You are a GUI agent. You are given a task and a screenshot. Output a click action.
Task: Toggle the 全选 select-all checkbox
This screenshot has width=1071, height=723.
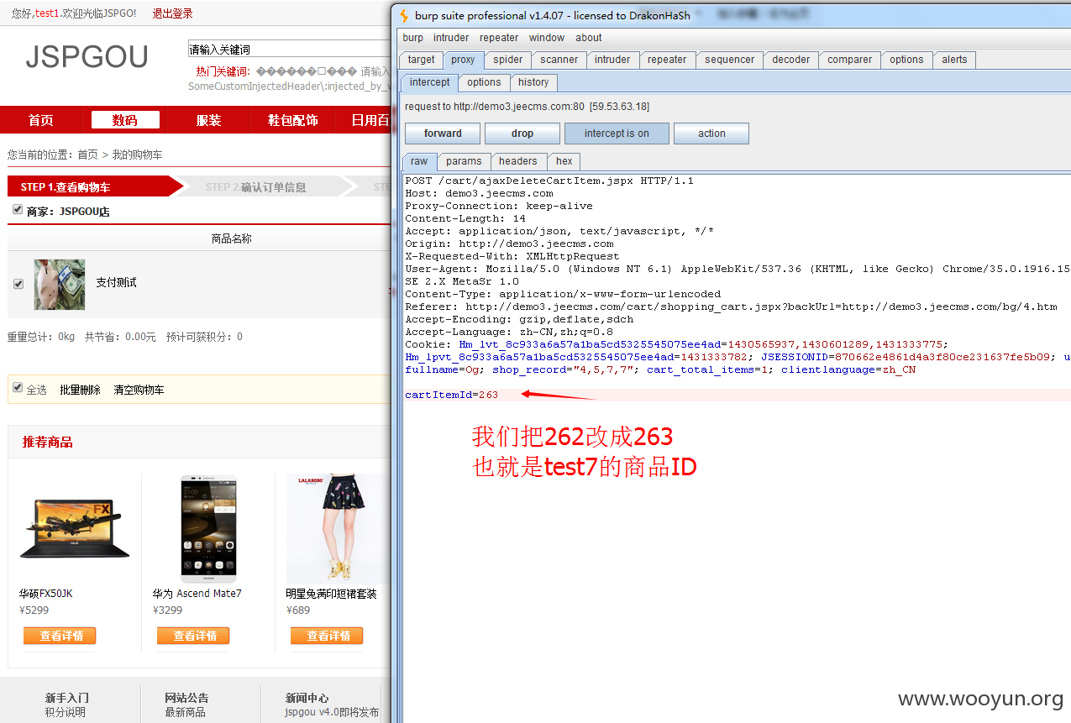[18, 388]
